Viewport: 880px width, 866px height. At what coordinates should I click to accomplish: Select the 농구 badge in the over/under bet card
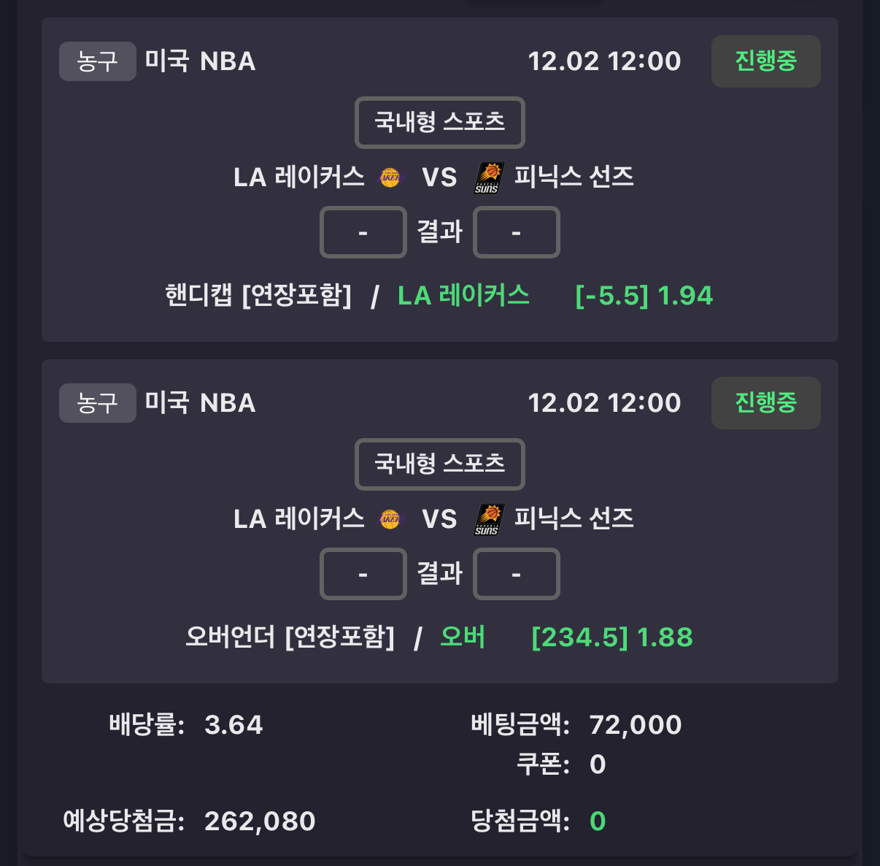pos(97,403)
